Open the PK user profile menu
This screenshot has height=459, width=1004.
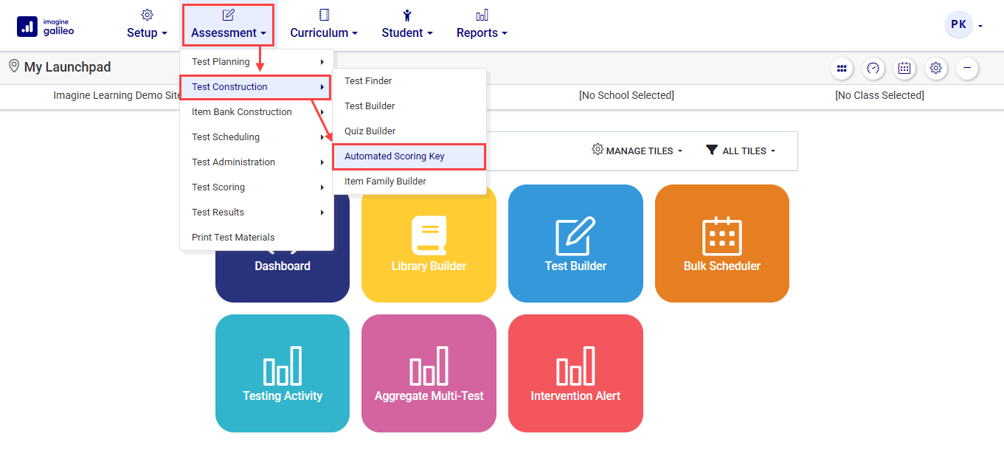pos(963,25)
